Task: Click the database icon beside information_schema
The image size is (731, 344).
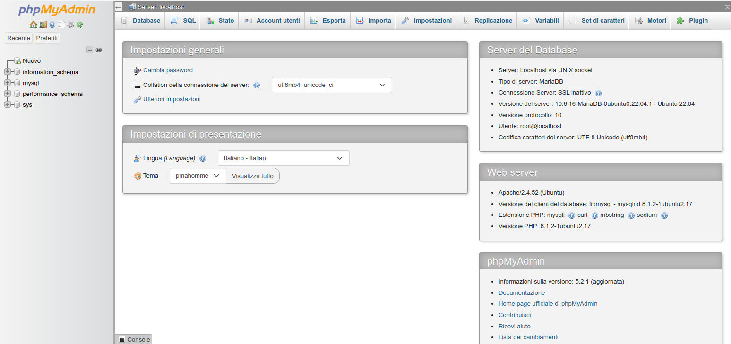Action: (17, 72)
